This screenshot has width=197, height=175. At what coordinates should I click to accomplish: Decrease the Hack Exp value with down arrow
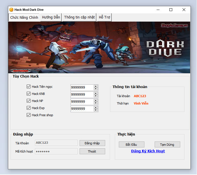(96, 110)
